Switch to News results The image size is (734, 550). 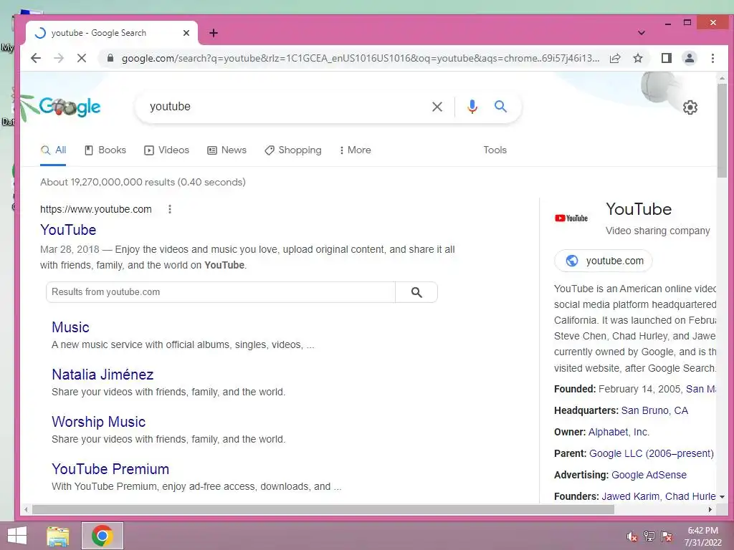click(x=227, y=150)
